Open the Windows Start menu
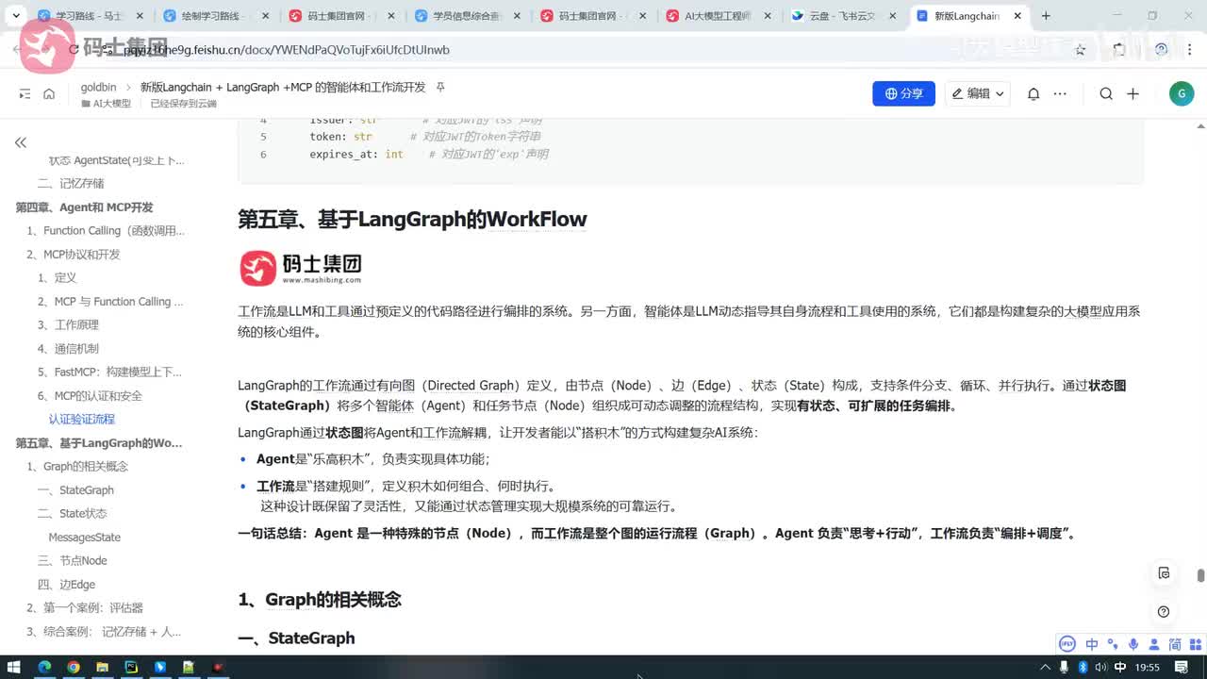Image resolution: width=1207 pixels, height=679 pixels. click(x=14, y=668)
